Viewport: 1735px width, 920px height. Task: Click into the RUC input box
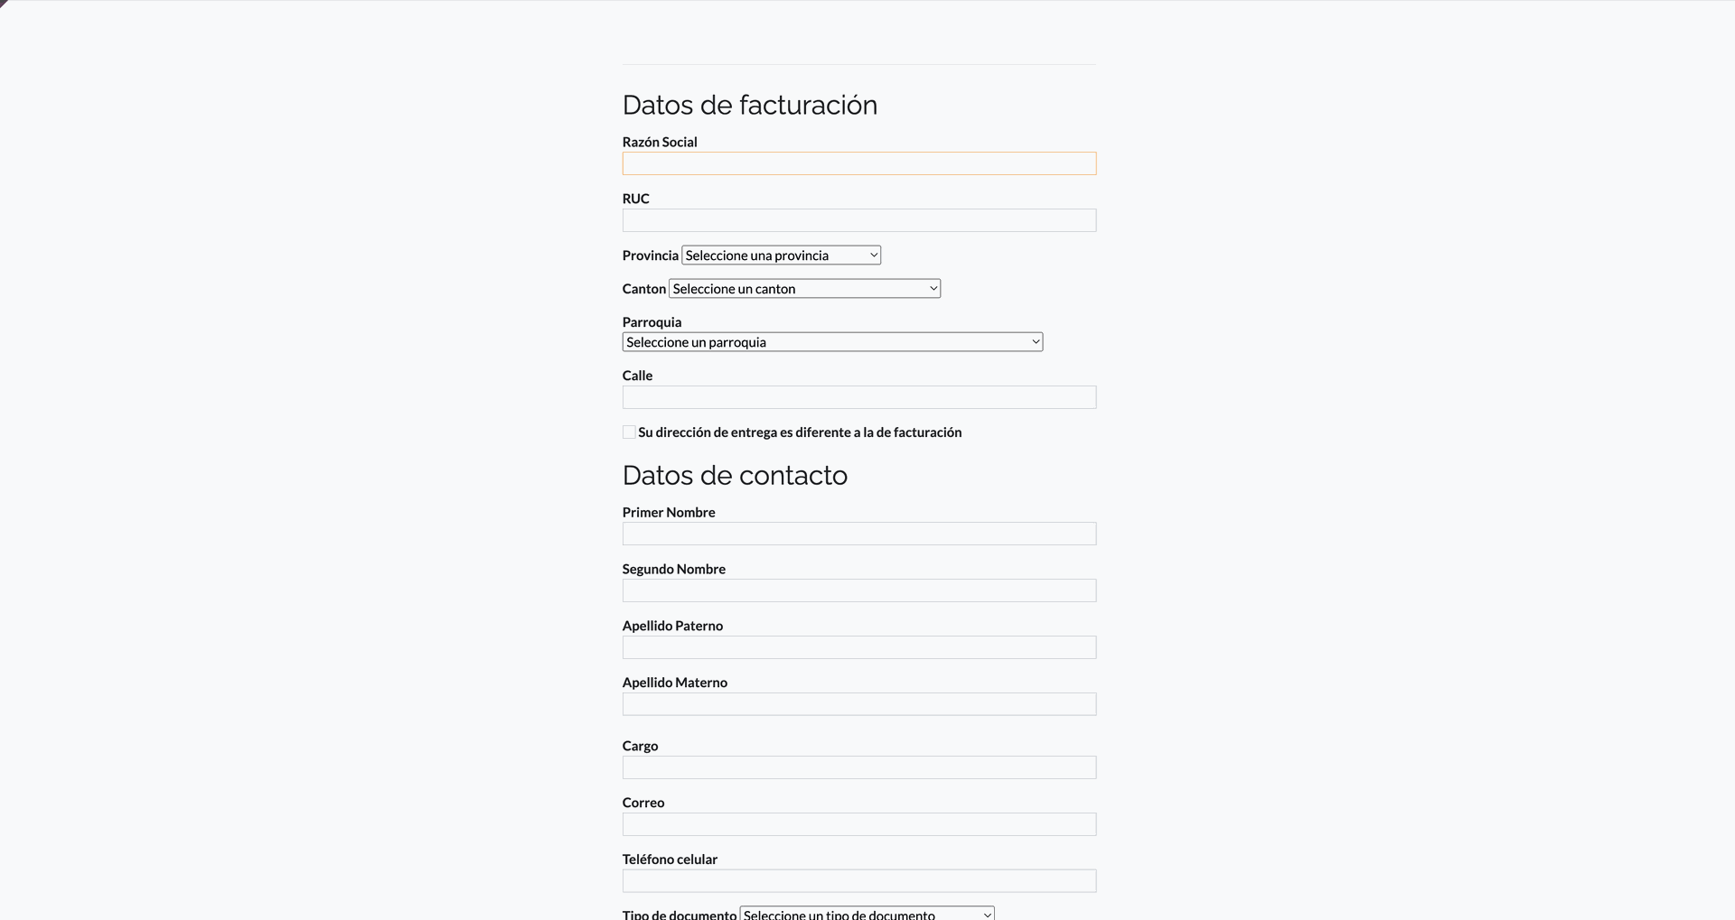(x=858, y=220)
